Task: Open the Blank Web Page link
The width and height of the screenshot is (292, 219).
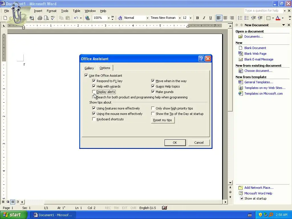Action: pos(255,54)
